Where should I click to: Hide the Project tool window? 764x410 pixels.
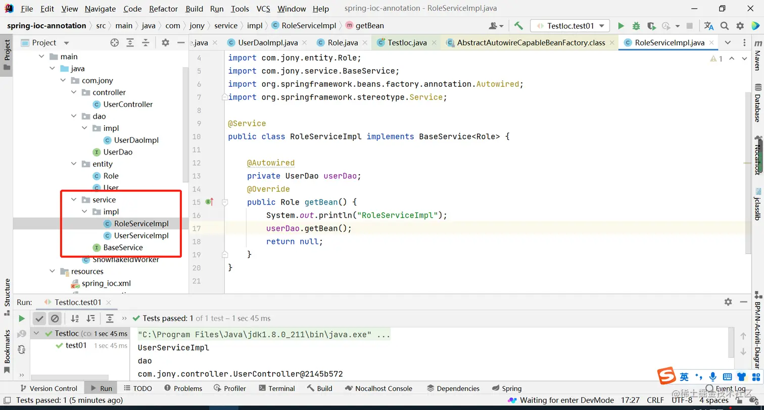pos(180,43)
